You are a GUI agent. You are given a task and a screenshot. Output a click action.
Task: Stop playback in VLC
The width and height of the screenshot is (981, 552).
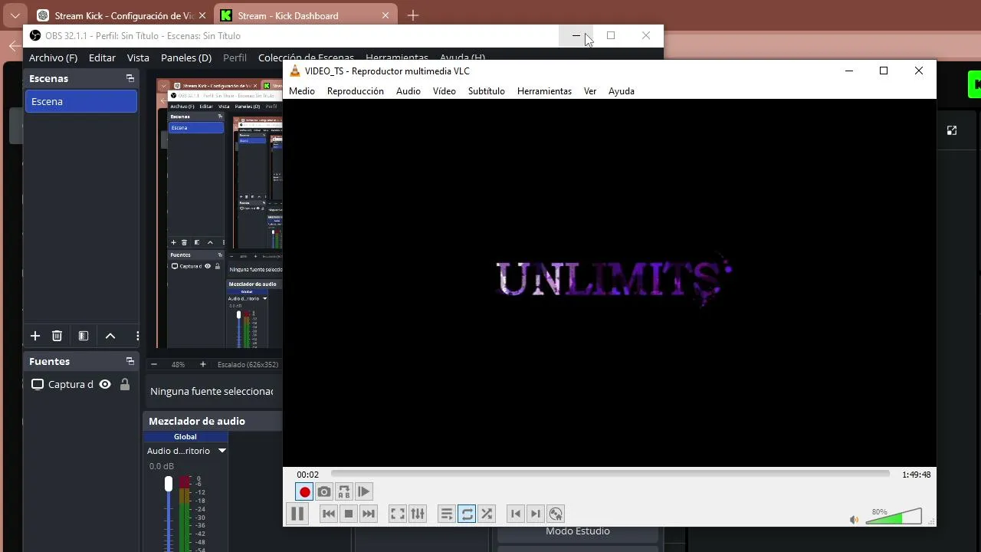point(349,514)
